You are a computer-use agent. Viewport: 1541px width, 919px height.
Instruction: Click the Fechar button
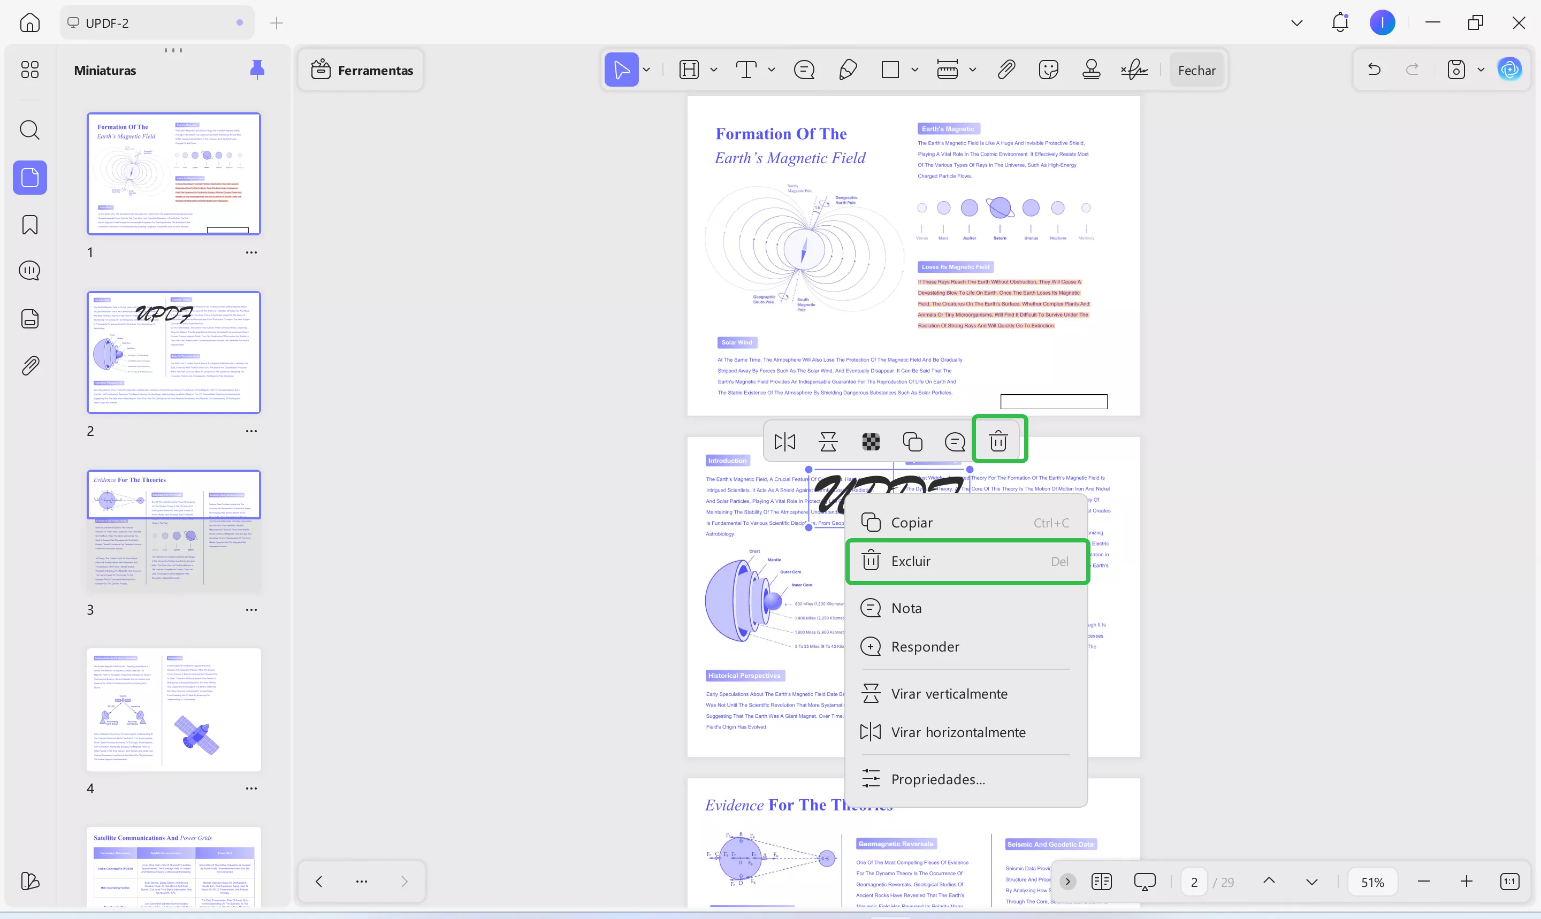point(1196,70)
